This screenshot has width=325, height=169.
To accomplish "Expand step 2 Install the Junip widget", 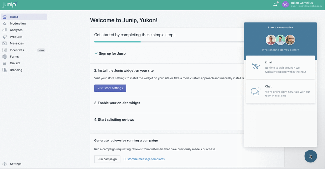I will (124, 70).
